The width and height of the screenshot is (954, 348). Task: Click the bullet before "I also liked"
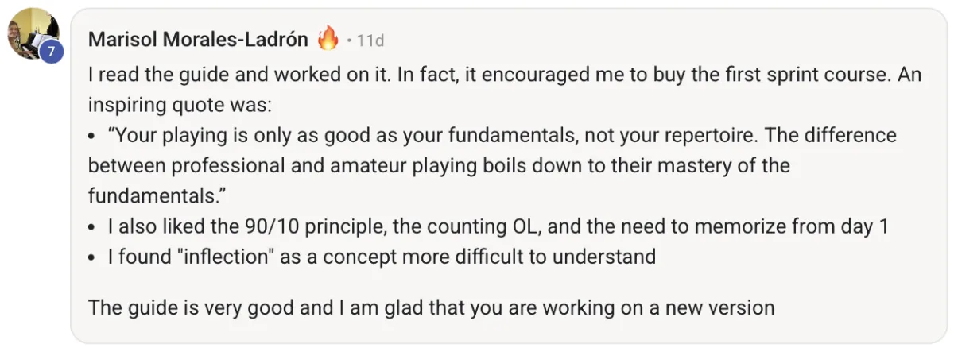coord(92,227)
